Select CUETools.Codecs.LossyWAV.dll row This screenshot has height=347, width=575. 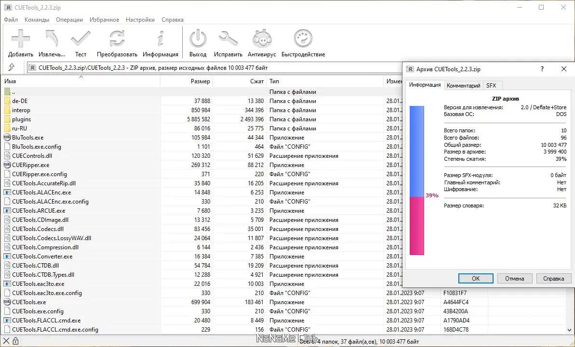201,238
